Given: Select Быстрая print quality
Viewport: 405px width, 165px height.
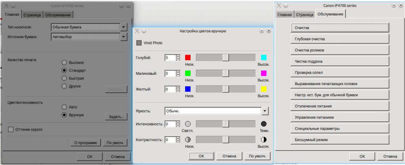Looking at the screenshot, I should pyautogui.click(x=64, y=78).
